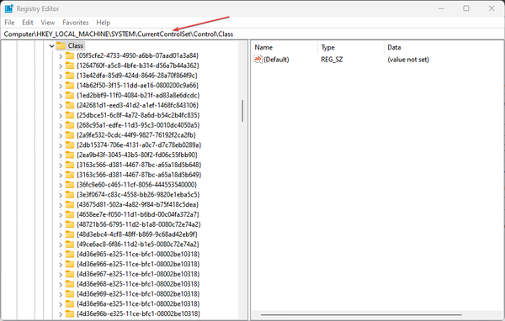Expand the {1264760f-a5c8-4bfe-b314-d56a7b44a362} key
The width and height of the screenshot is (505, 321).
point(61,66)
